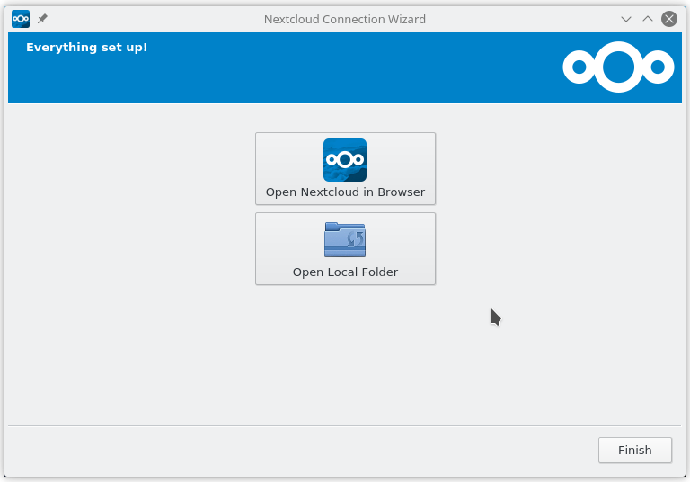Open Nextcloud in Browser button
Screen dimensions: 690x482
(x=345, y=168)
